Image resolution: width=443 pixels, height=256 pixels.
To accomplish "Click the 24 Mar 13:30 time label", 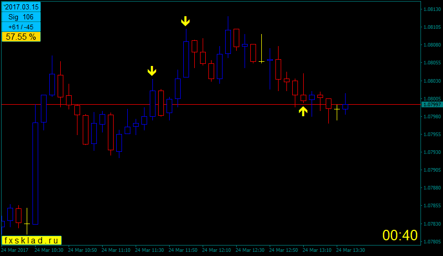I will coord(350,250).
